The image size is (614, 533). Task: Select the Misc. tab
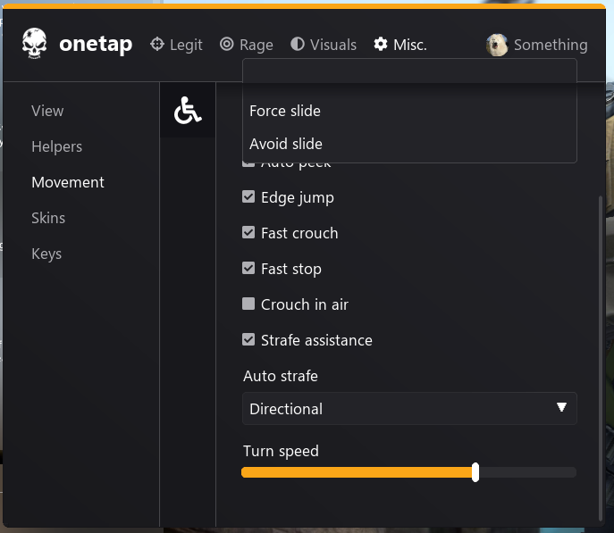(400, 45)
